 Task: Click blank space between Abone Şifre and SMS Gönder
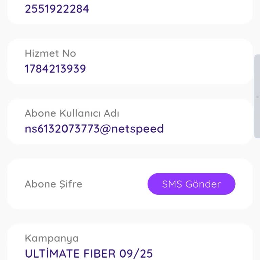pos(115,184)
